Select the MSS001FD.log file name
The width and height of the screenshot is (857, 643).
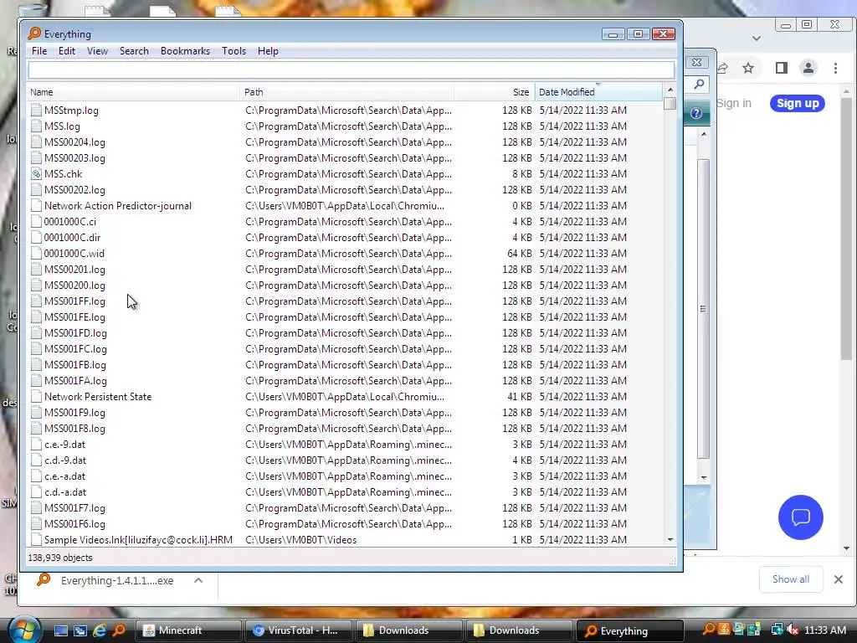coord(75,333)
